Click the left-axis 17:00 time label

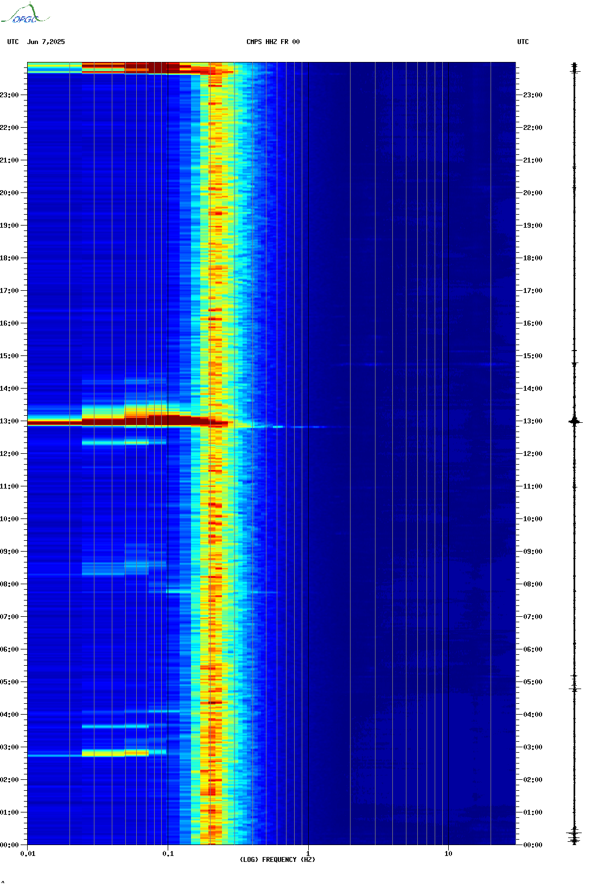[9, 291]
